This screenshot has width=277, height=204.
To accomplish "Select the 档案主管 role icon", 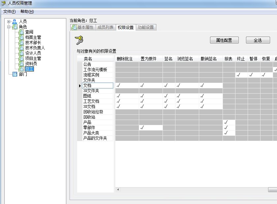I will coord(21,37).
